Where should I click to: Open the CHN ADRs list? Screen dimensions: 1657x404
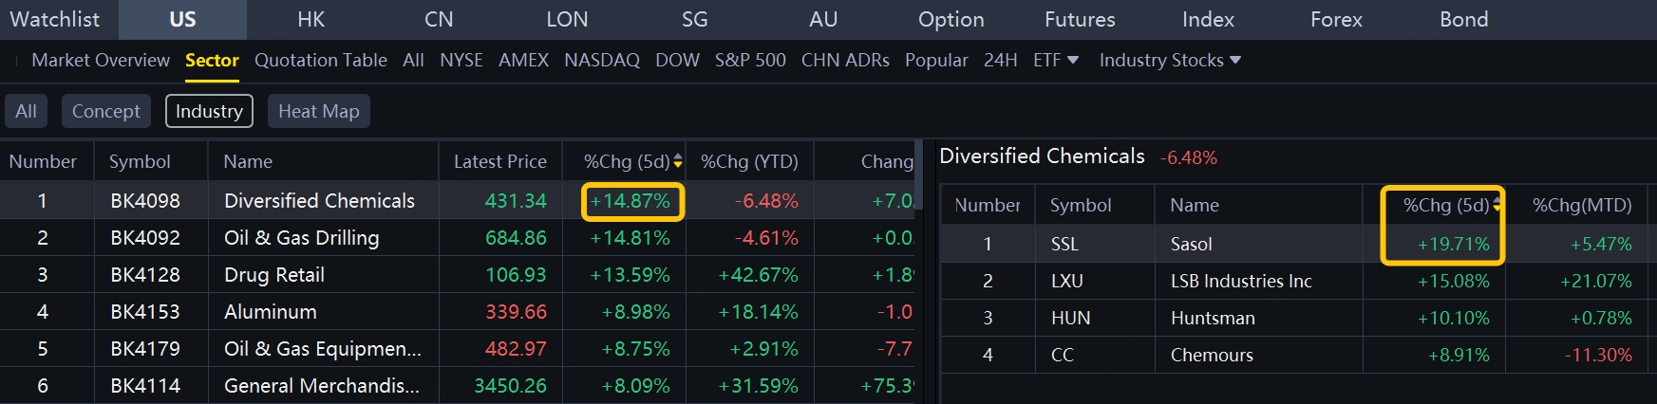(845, 60)
